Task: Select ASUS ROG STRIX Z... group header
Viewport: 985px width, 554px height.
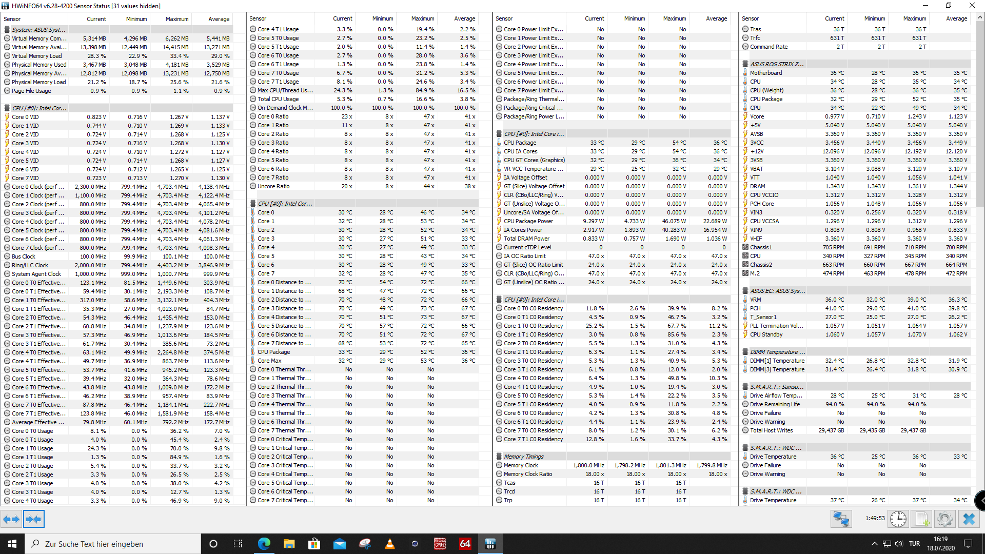Action: [857, 64]
